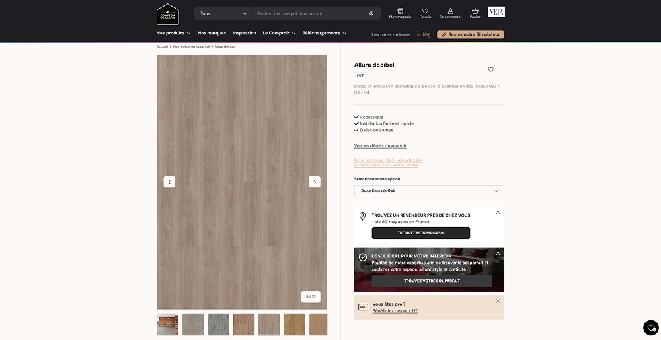This screenshot has height=340, width=661.
Task: Select the room scene thumbnail
Action: coord(168,324)
